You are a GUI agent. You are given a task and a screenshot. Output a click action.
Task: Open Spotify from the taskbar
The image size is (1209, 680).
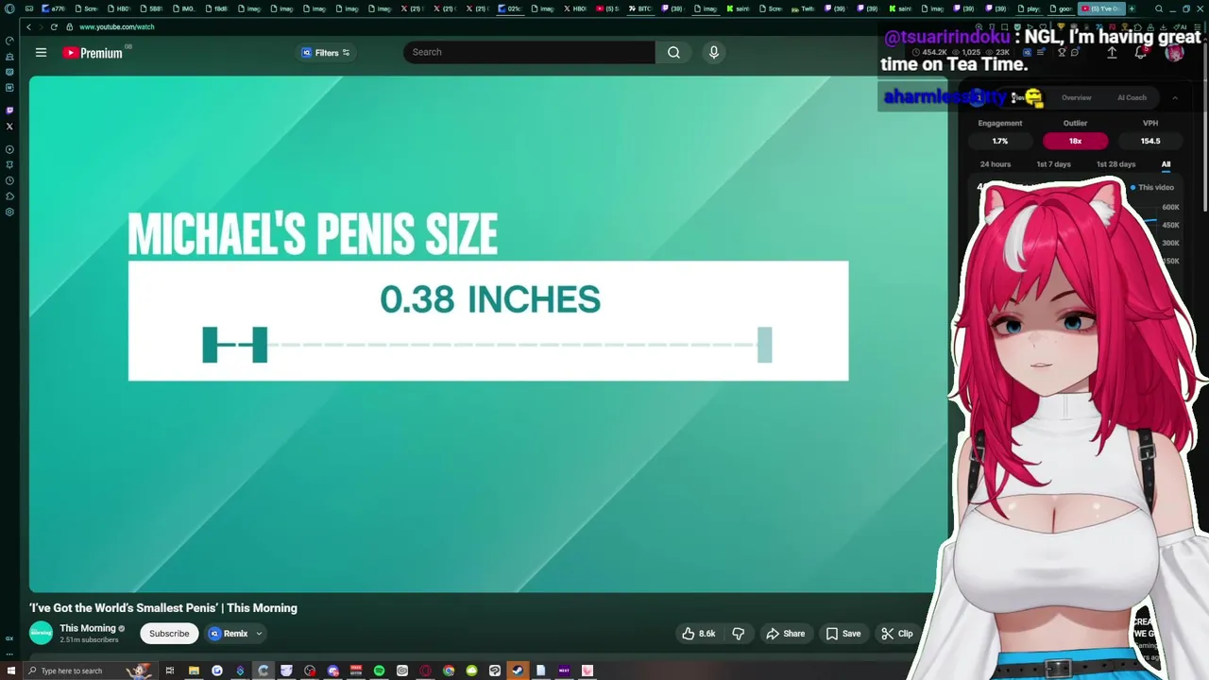[x=379, y=671]
